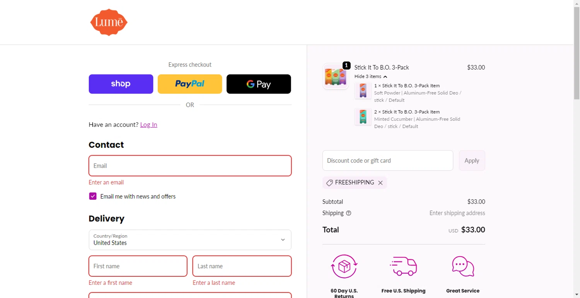Screen dimensions: 580x298
Task: Click the Minted Cucumber deodorant thumbnail
Action: (363, 117)
